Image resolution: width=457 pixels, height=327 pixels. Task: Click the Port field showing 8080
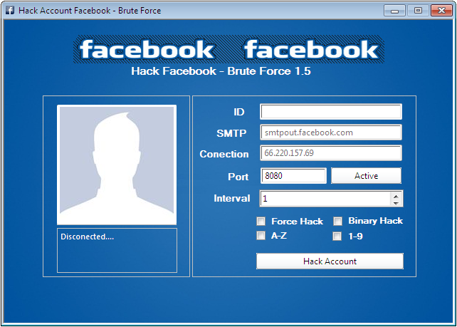click(293, 175)
